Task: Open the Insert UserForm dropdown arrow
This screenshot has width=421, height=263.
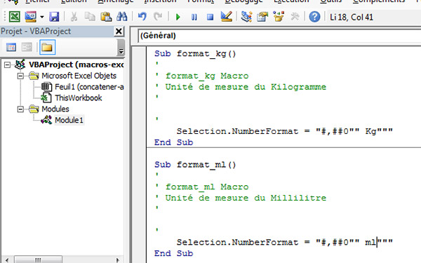Action: coord(42,17)
